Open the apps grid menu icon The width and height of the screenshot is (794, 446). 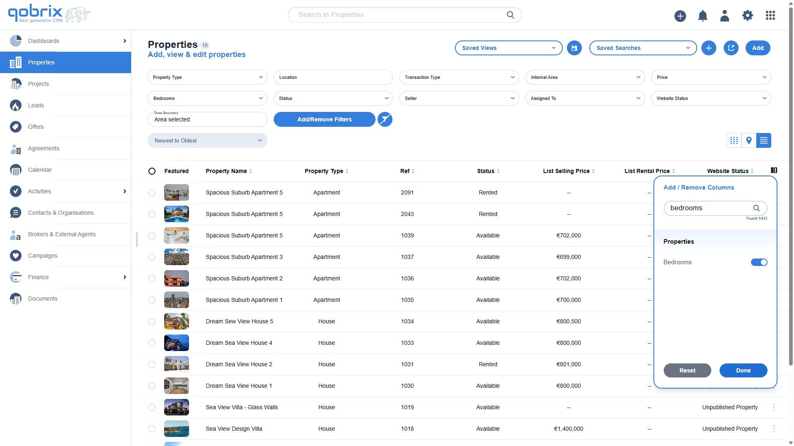(770, 16)
